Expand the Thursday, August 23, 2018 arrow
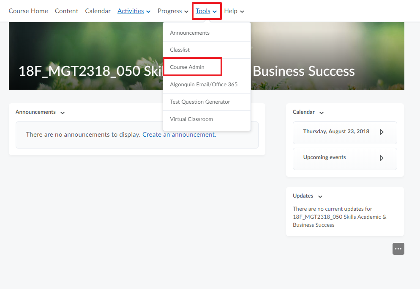The image size is (420, 289). coord(382,132)
